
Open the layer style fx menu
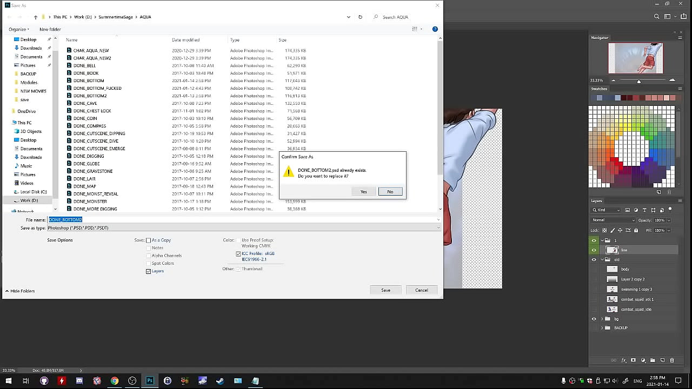point(623,360)
